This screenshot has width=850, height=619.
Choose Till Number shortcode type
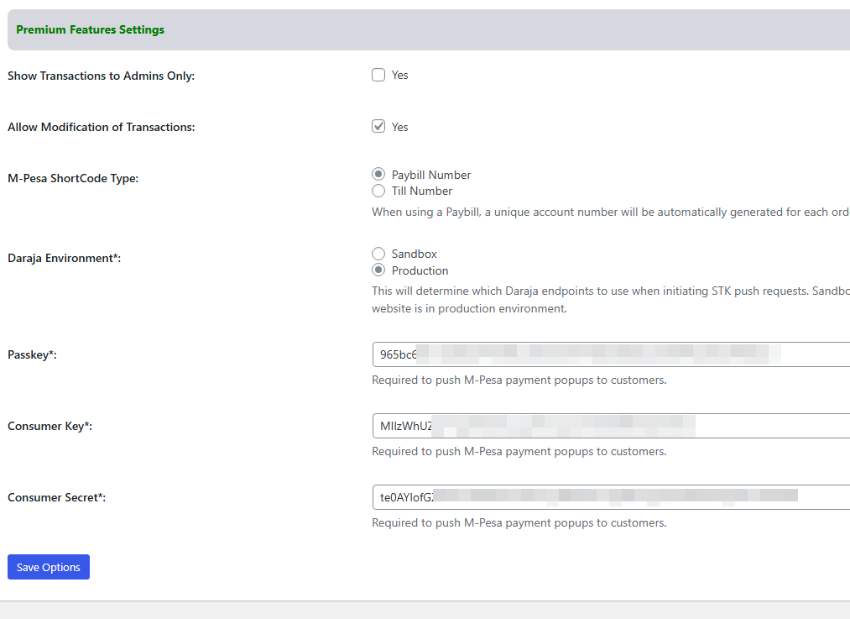(378, 191)
